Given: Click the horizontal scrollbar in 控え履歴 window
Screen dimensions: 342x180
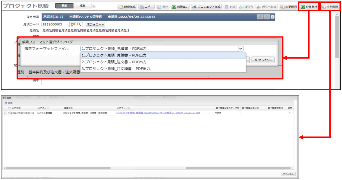Looking at the screenshot, I should pos(149,168).
